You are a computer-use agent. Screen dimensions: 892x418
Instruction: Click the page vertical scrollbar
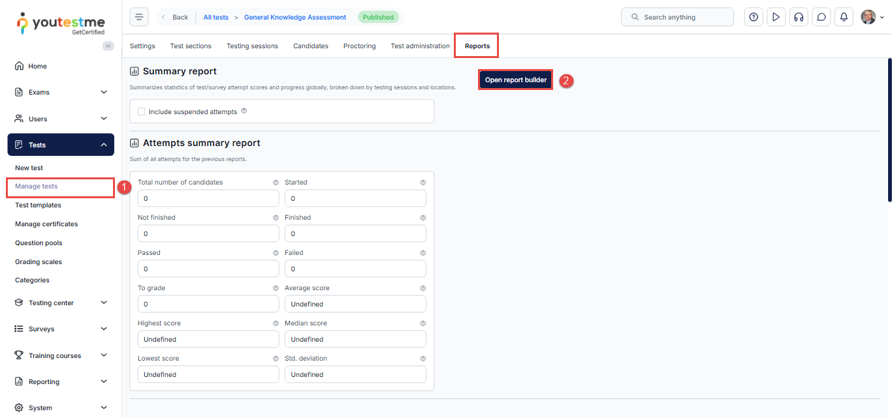(x=889, y=130)
